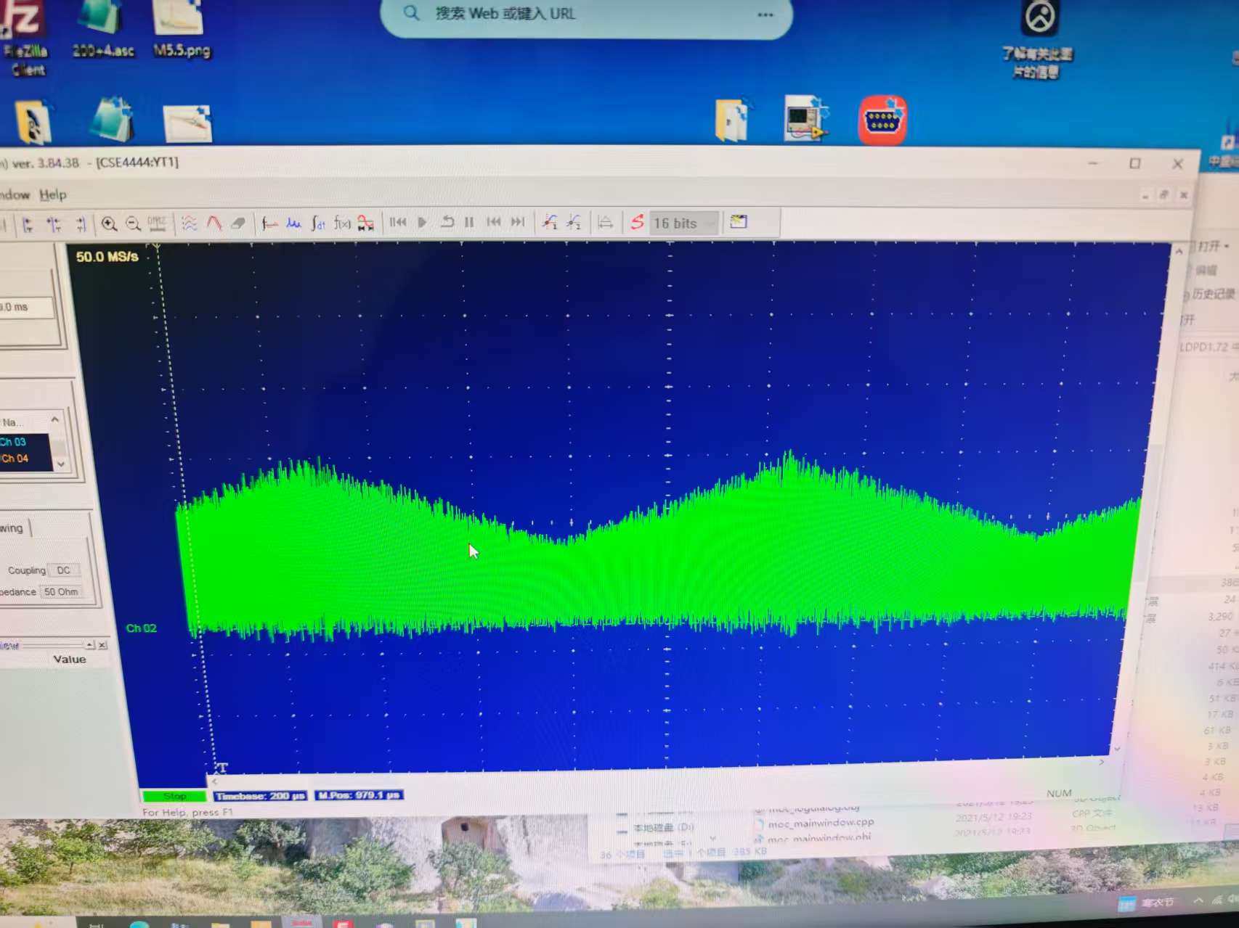Screen dimensions: 1239x928
Task: Click the pin button of lower left panel
Action: [89, 645]
